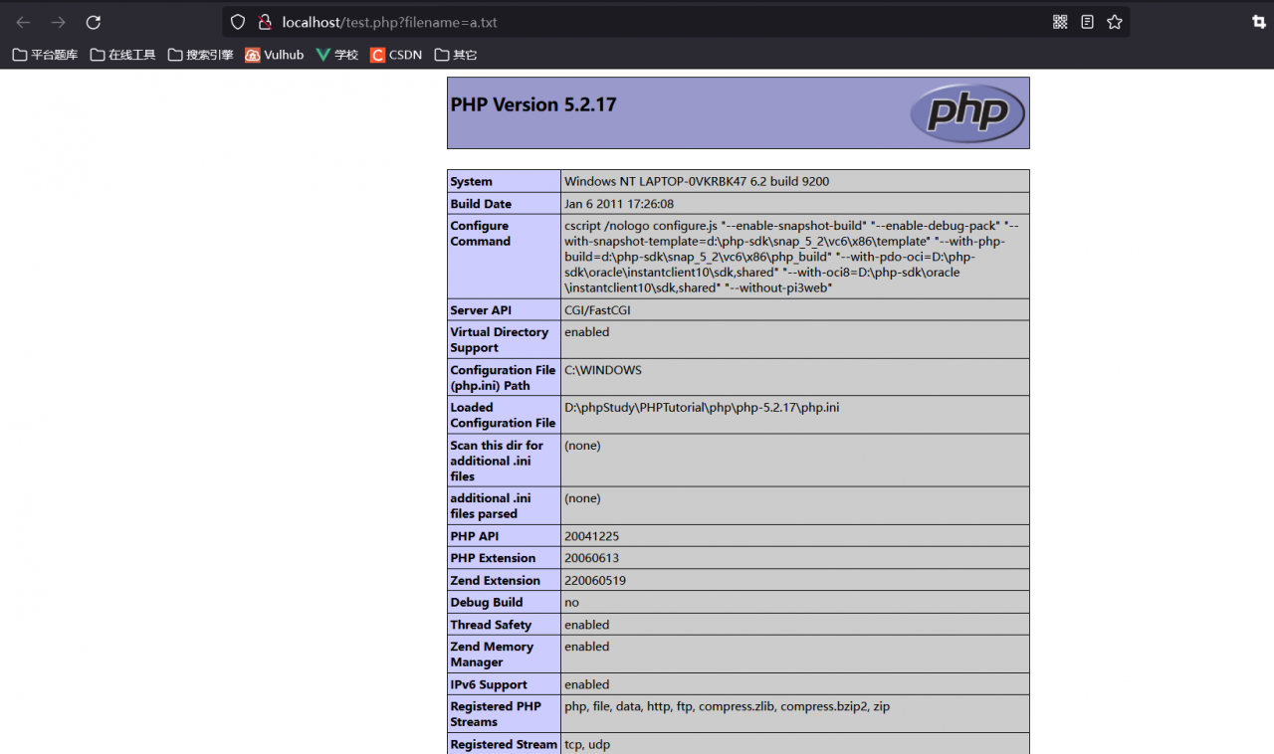Select the 20041225 value
This screenshot has width=1274, height=754.
pos(591,536)
